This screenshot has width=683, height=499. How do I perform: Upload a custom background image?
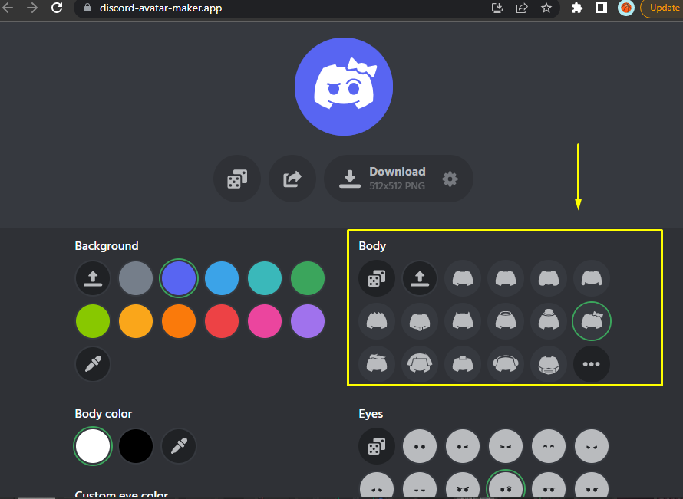point(93,278)
